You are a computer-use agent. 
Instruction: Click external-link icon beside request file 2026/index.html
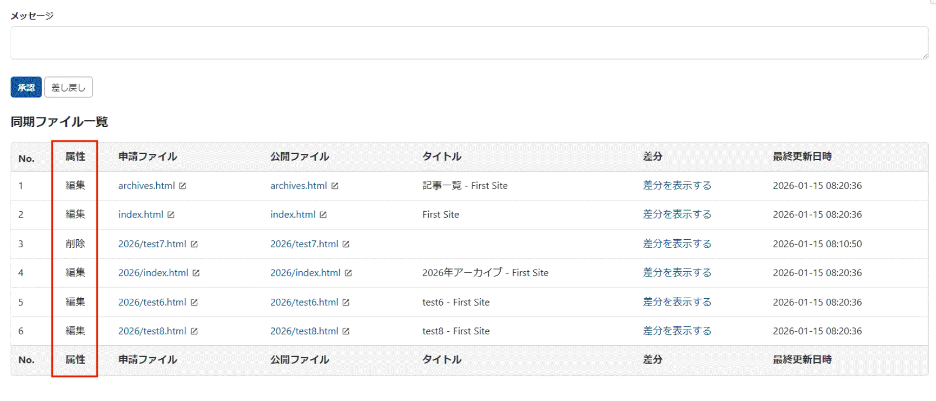coord(196,273)
